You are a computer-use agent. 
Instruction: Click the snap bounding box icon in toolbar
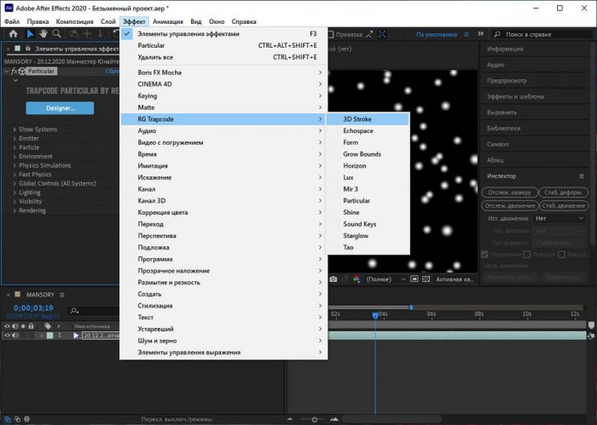pyautogui.click(x=382, y=34)
